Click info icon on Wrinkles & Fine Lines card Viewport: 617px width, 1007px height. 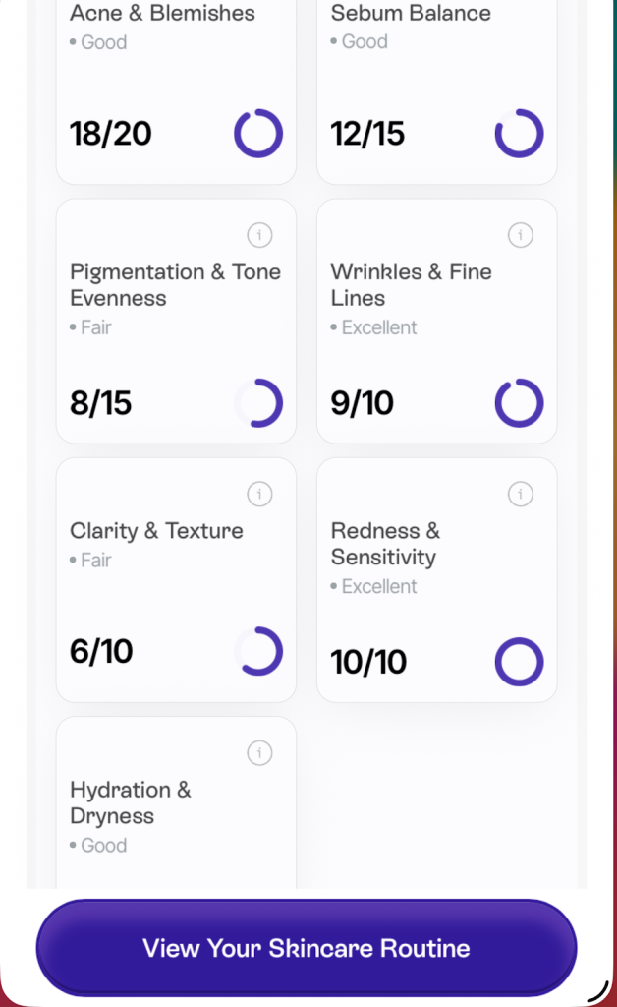[520, 235]
